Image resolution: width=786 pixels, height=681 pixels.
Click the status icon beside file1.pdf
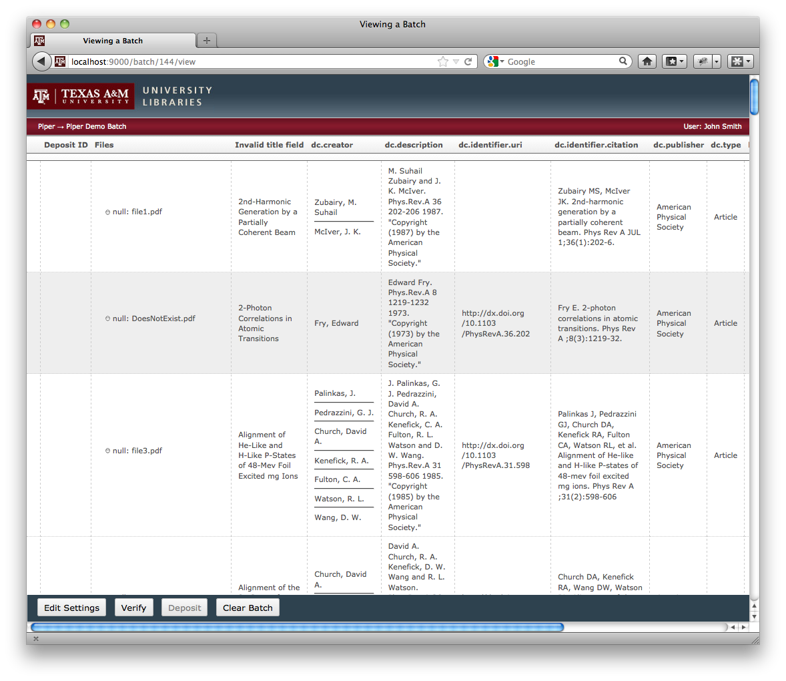[107, 212]
